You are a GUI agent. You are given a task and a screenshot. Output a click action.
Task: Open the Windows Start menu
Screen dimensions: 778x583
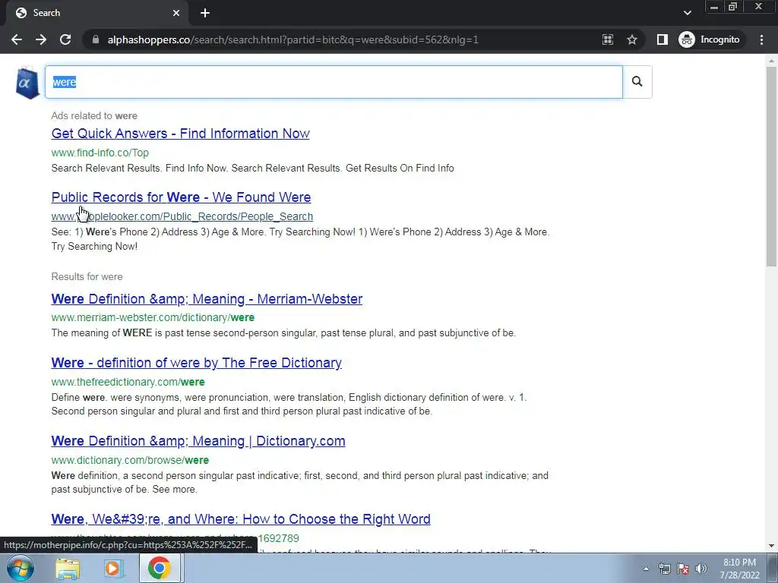tap(20, 568)
